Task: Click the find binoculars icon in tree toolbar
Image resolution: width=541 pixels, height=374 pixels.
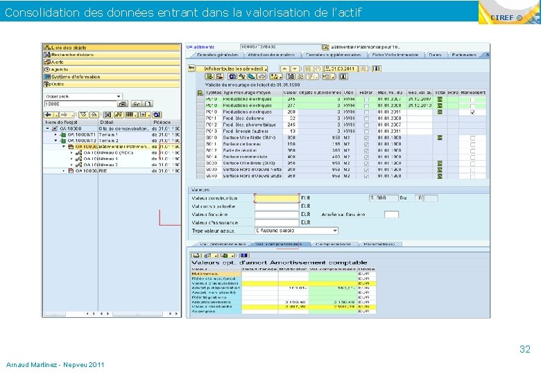Action: (108, 115)
